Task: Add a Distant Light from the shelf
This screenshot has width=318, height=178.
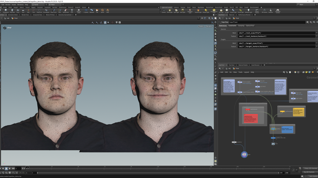Action: [206, 11]
